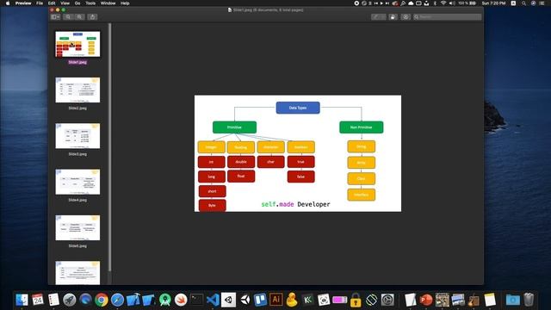Click the Bluetooth icon in menu bar
The height and width of the screenshot is (310, 551).
click(x=435, y=3)
